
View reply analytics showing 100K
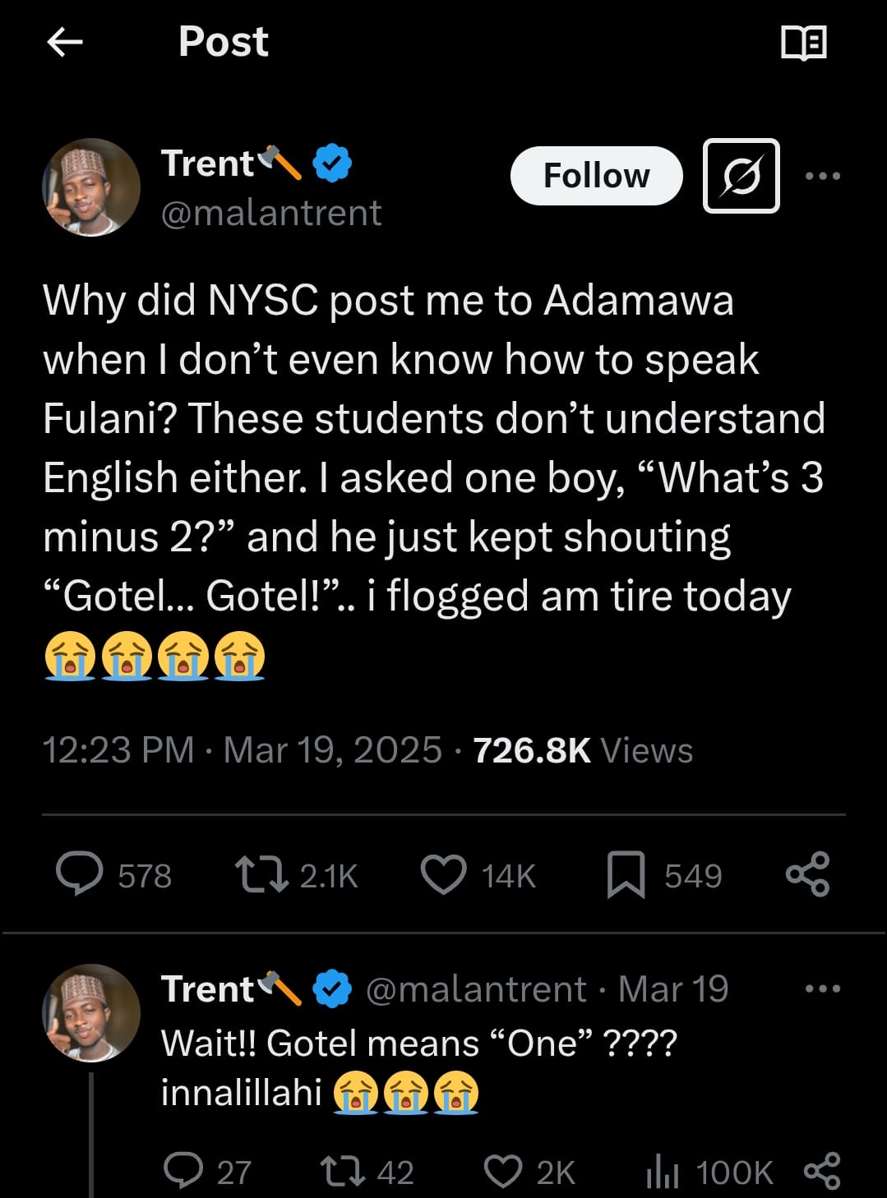tap(663, 1172)
